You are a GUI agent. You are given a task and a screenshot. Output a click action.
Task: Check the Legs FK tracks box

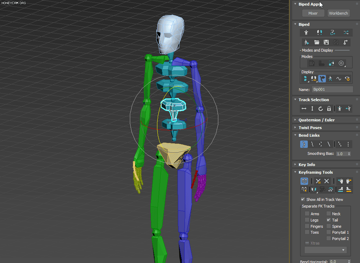pos(307,220)
